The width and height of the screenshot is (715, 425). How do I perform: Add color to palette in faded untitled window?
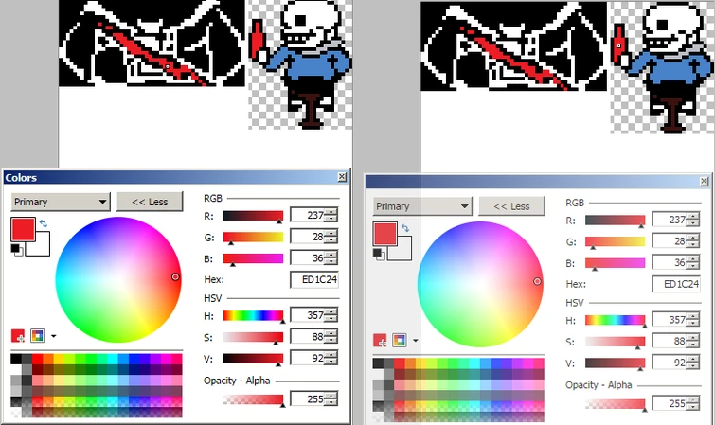click(380, 340)
